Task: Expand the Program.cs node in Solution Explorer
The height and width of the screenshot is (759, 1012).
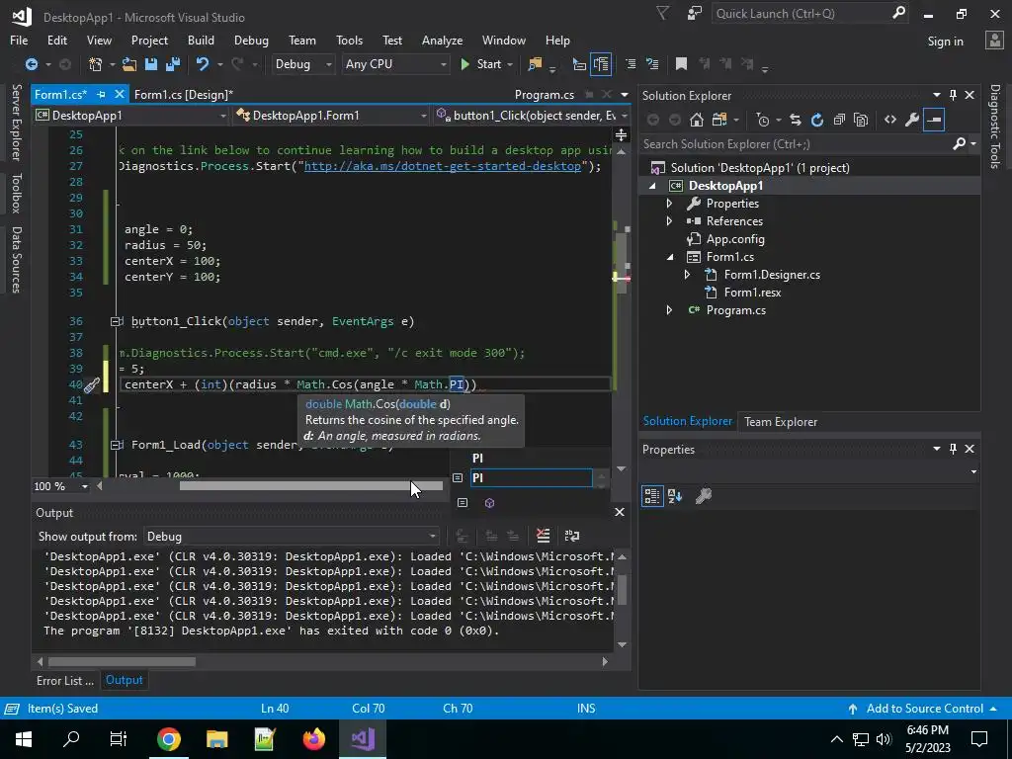Action: coord(669,310)
